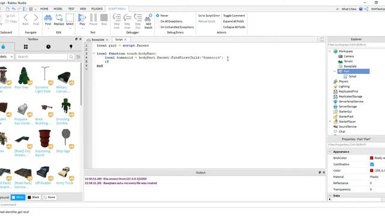Open the PLUGINS ribbon tab

pyautogui.click(x=97, y=9)
